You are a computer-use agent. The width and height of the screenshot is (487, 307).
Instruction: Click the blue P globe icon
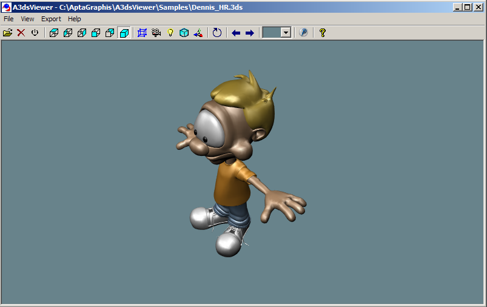[303, 32]
